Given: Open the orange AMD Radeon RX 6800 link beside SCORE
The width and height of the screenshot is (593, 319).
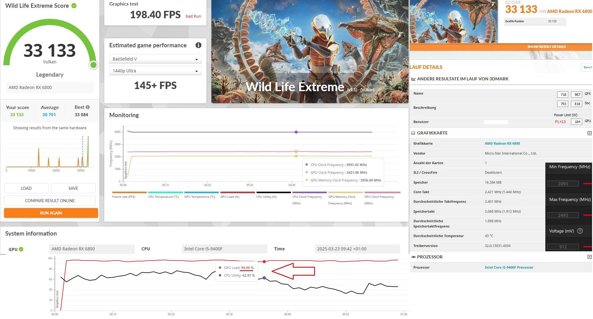Looking at the screenshot, I should pos(569,11).
